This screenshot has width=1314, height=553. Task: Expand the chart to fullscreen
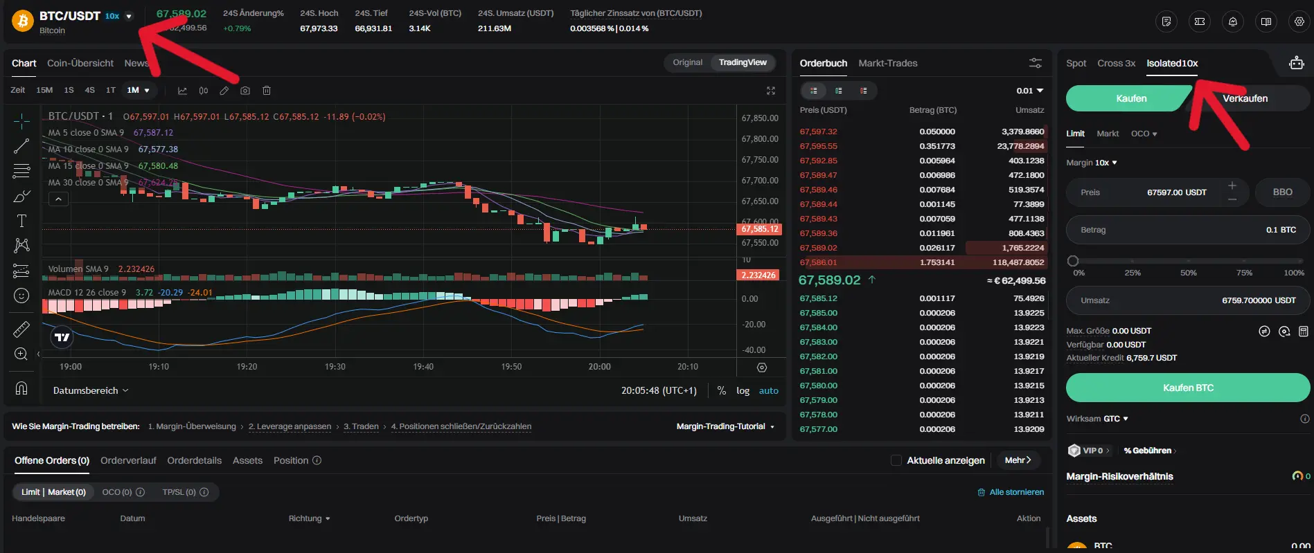(x=771, y=91)
